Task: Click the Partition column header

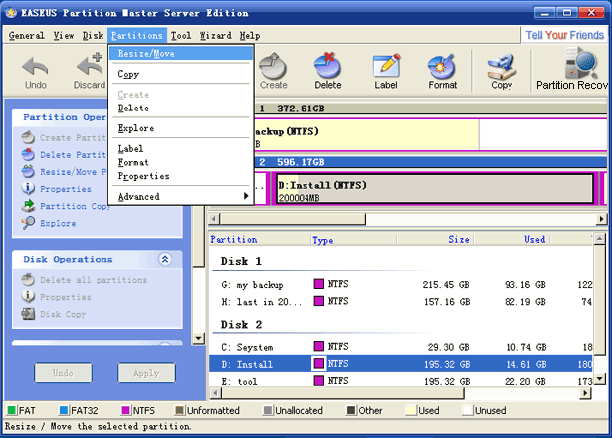Action: coord(260,239)
